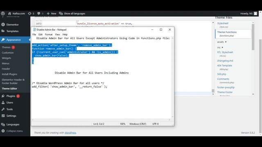Minimize the Notepad window

click(x=152, y=29)
